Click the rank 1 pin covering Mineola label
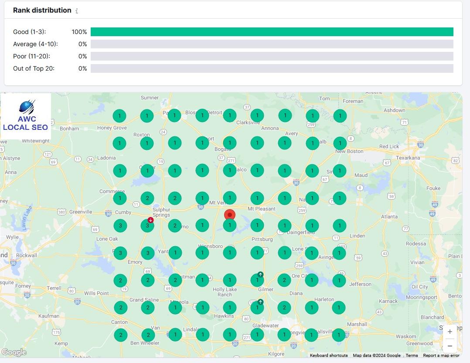 (175, 308)
